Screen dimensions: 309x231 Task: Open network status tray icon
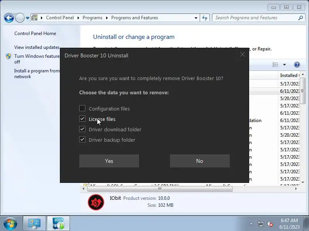[x=260, y=224]
